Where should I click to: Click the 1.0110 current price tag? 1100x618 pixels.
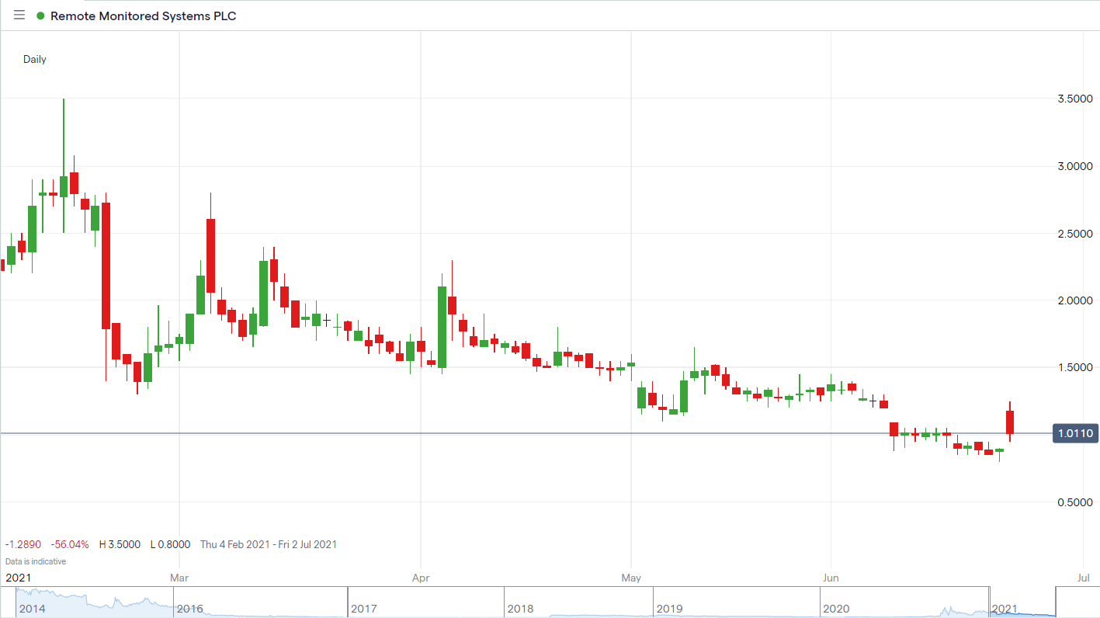pos(1075,433)
